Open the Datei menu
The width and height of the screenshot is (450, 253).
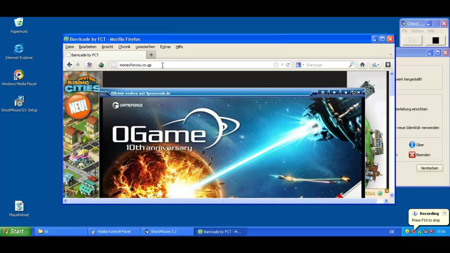(70, 47)
